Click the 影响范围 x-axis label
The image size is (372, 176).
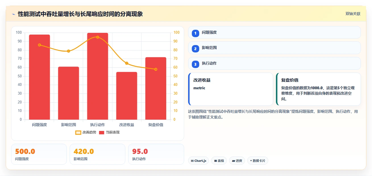pos(68,125)
